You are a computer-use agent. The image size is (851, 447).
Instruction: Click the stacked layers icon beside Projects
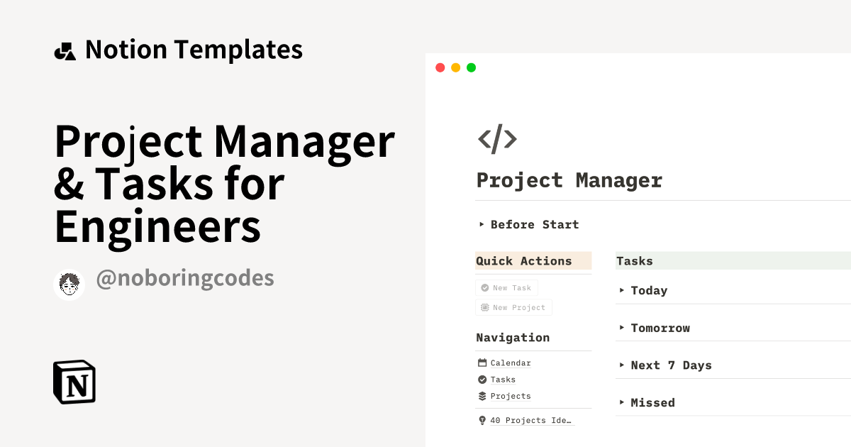pyautogui.click(x=482, y=396)
